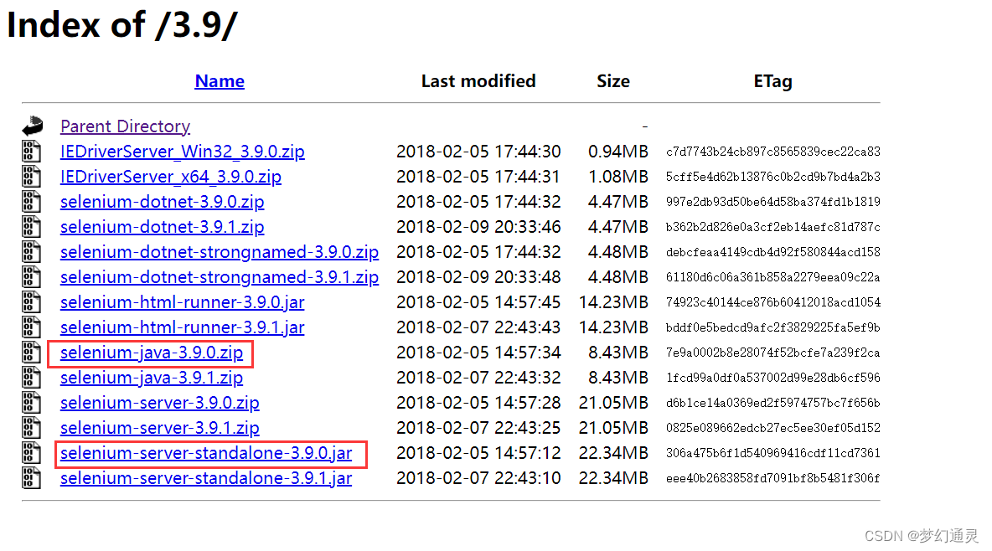Click the Size column header

pyautogui.click(x=613, y=81)
